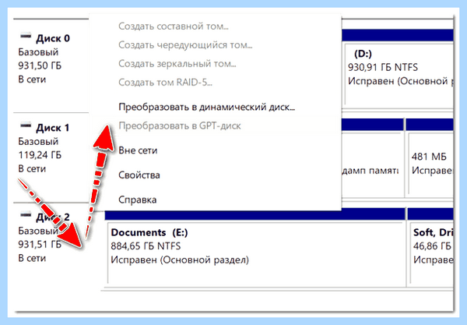The image size is (467, 325).
Task: Click the 931,51 ГБ size text
Action: (40, 245)
